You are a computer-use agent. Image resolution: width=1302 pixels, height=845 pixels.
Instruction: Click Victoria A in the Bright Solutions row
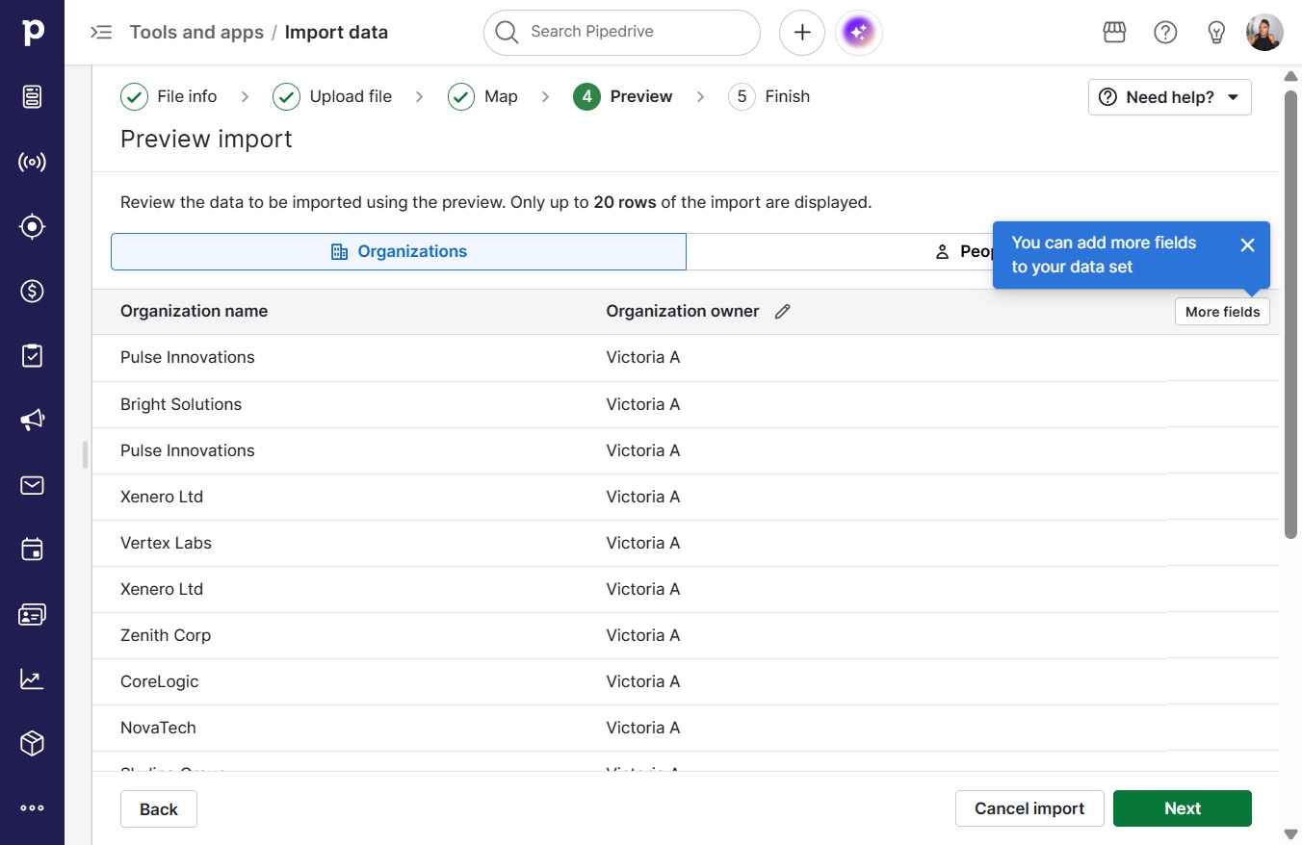643,404
